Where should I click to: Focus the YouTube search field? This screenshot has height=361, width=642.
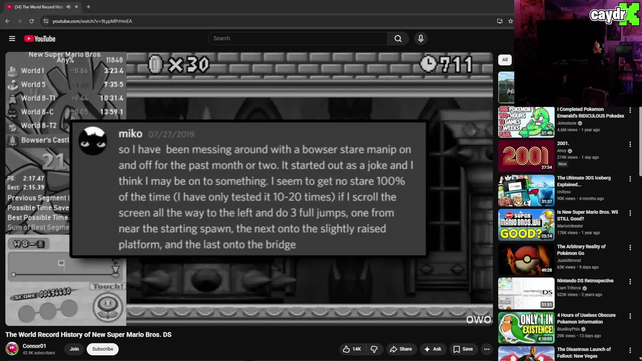(297, 39)
